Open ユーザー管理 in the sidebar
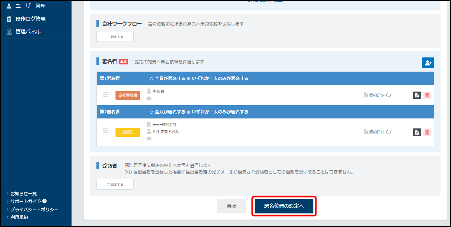451x227 pixels. pos(30,6)
